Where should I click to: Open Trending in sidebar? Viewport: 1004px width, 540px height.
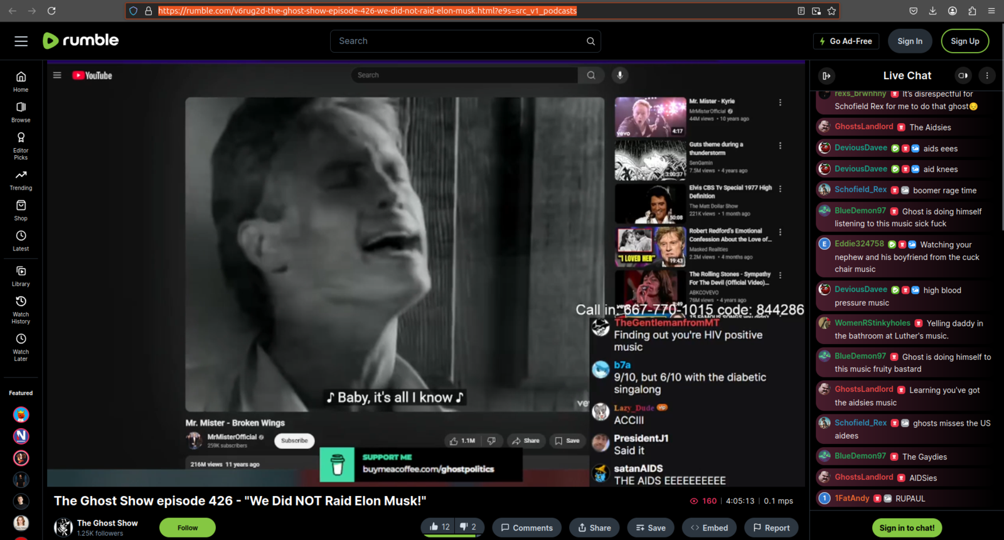tap(21, 180)
